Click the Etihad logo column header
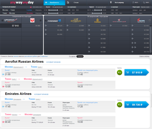The width and height of the screenshot is (152, 129). (76, 20)
